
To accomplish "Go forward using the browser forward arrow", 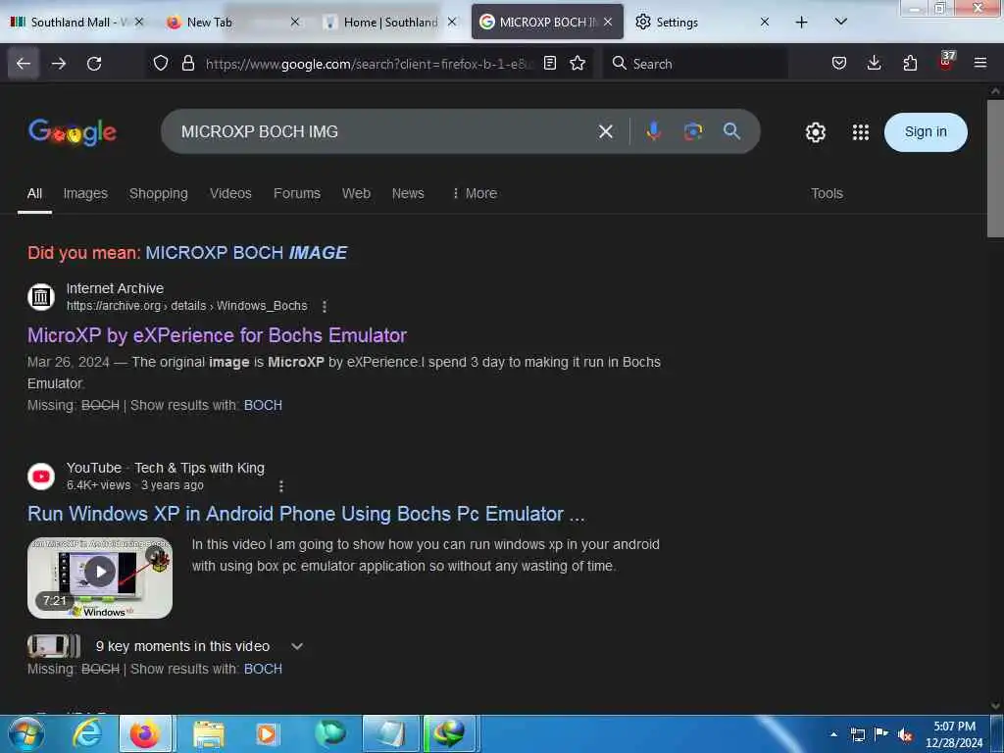I will pyautogui.click(x=59, y=64).
